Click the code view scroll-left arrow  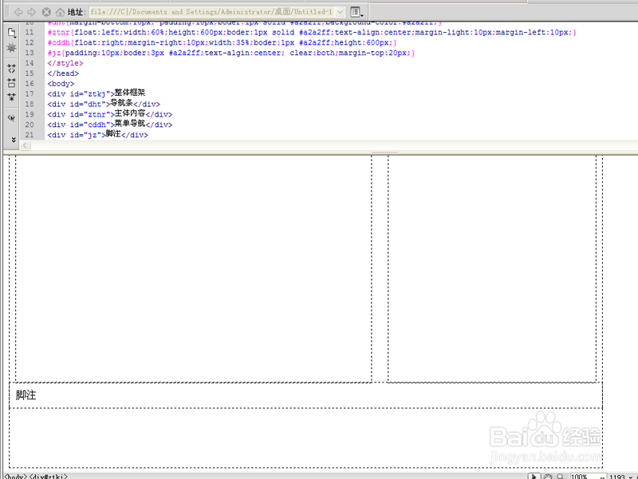click(26, 145)
